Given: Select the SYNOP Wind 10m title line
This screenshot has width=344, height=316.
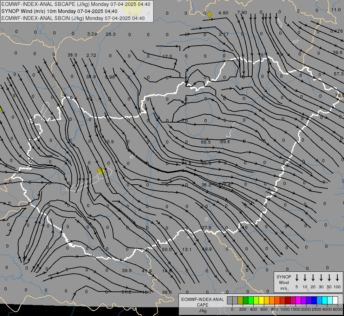Looking at the screenshot, I should [59, 11].
